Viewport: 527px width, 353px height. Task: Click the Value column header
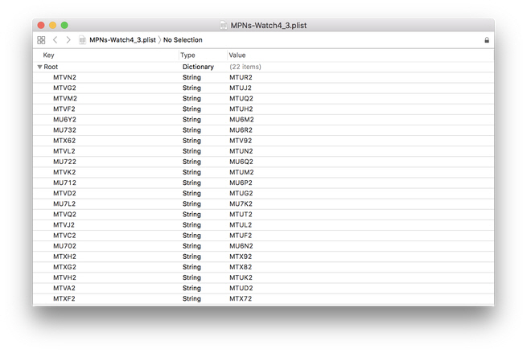[x=237, y=55]
